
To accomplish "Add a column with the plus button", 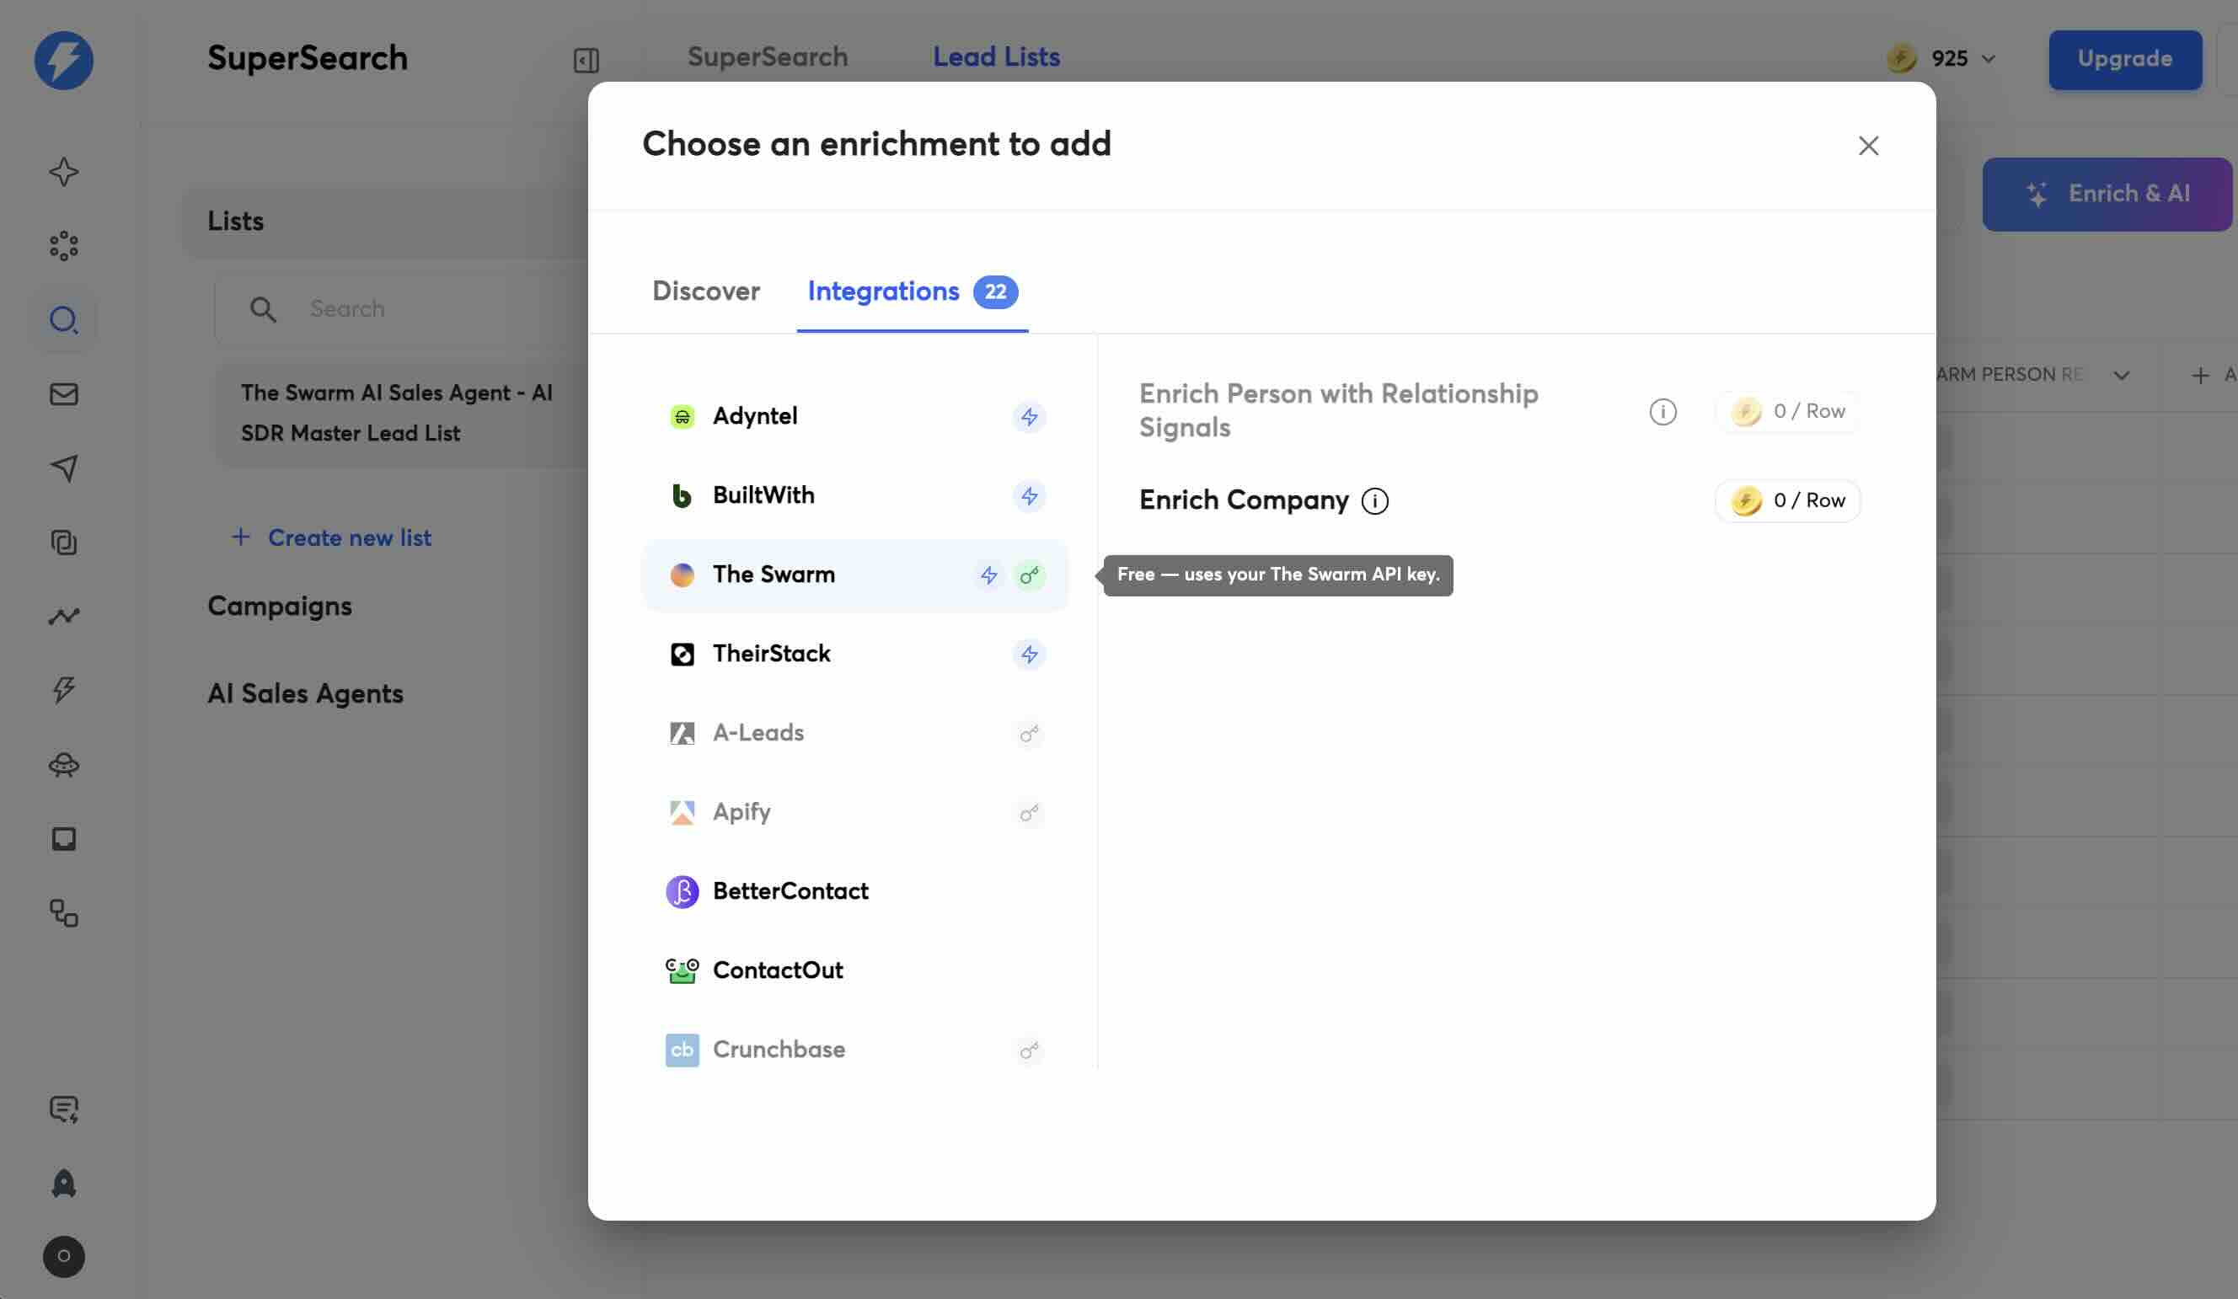I will (2200, 375).
